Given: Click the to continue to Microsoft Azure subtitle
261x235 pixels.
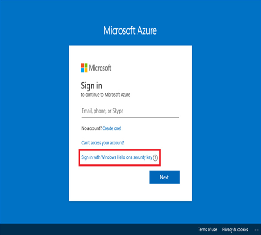Looking at the screenshot, I should point(106,95).
